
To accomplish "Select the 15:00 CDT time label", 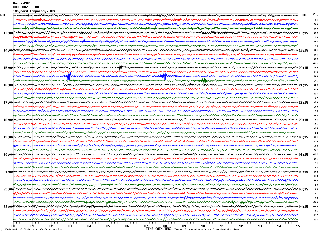I will pos(8,68).
